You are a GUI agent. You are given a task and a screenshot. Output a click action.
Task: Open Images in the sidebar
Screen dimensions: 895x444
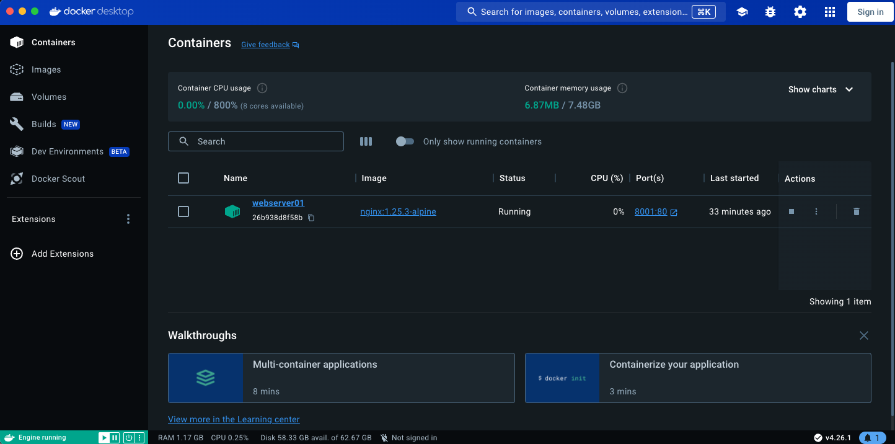point(74,69)
